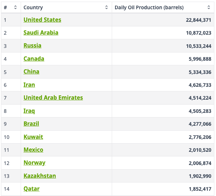The height and width of the screenshot is (196, 216).
Task: Select the value 5,996,888
Action: pos(200,59)
